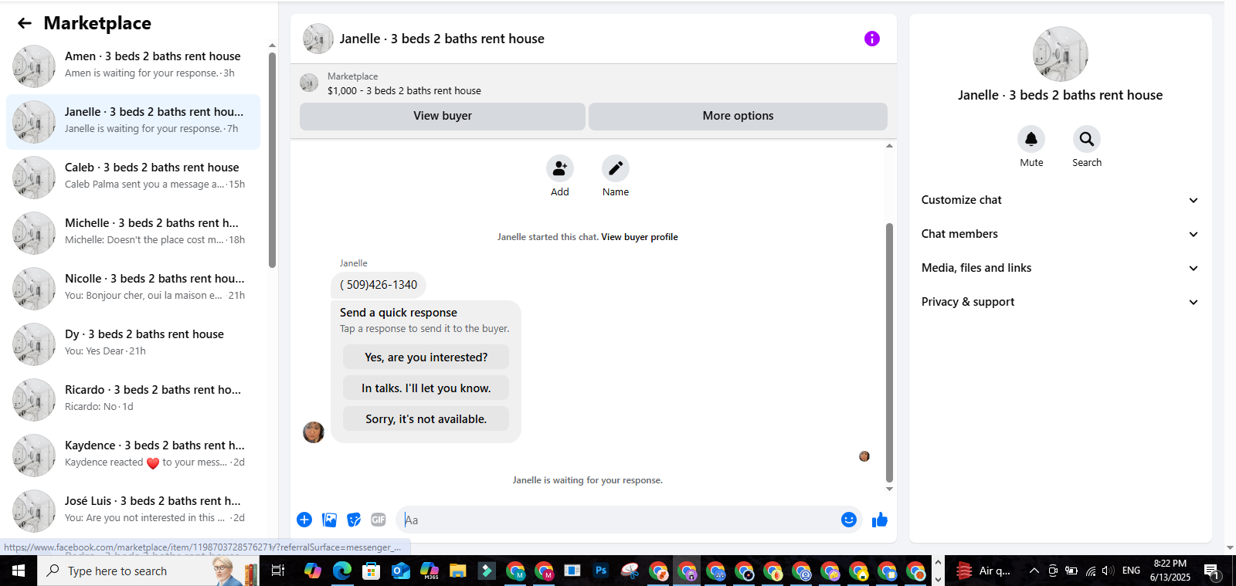
Task: Click ENG language indicator in tray
Action: pos(1131,571)
